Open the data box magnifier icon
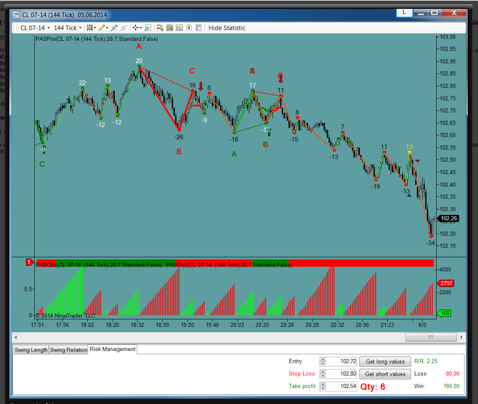The width and height of the screenshot is (478, 404). (147, 28)
